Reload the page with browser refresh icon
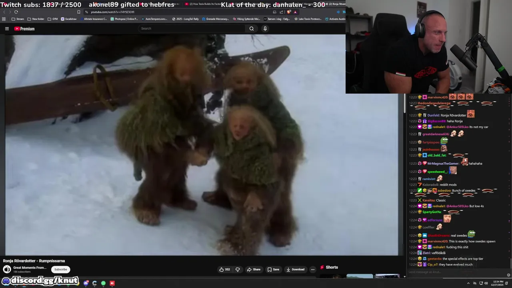This screenshot has height=288, width=512. pyautogui.click(x=16, y=12)
